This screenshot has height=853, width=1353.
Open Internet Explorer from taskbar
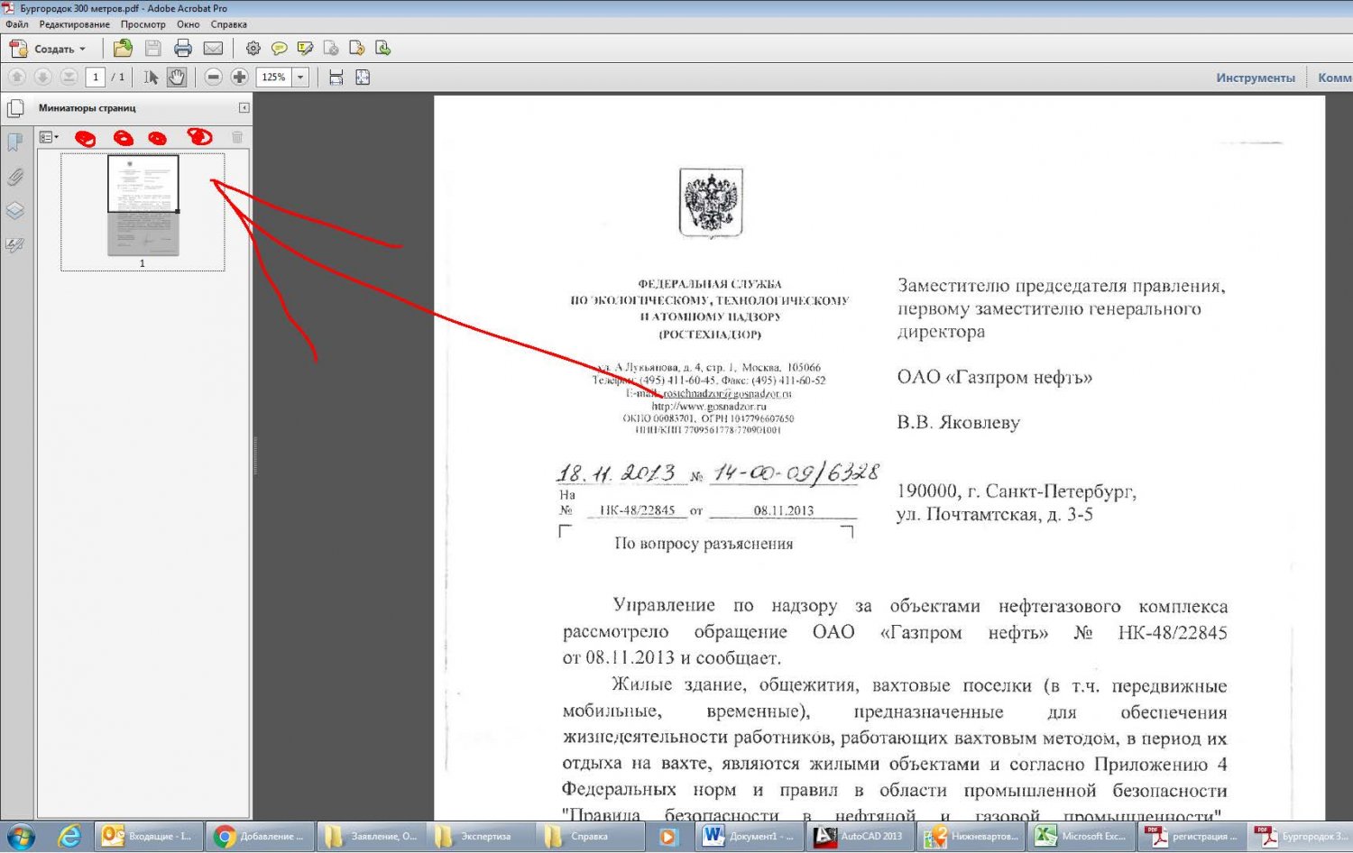[x=69, y=836]
